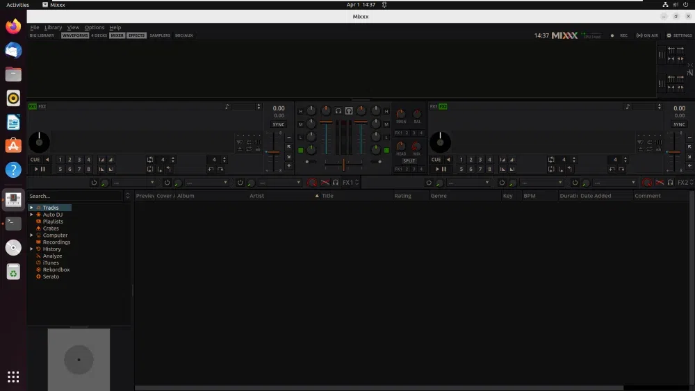The height and width of the screenshot is (391, 695).
Task: Click Deck 1 beatjump backward icon
Action: 211,169
